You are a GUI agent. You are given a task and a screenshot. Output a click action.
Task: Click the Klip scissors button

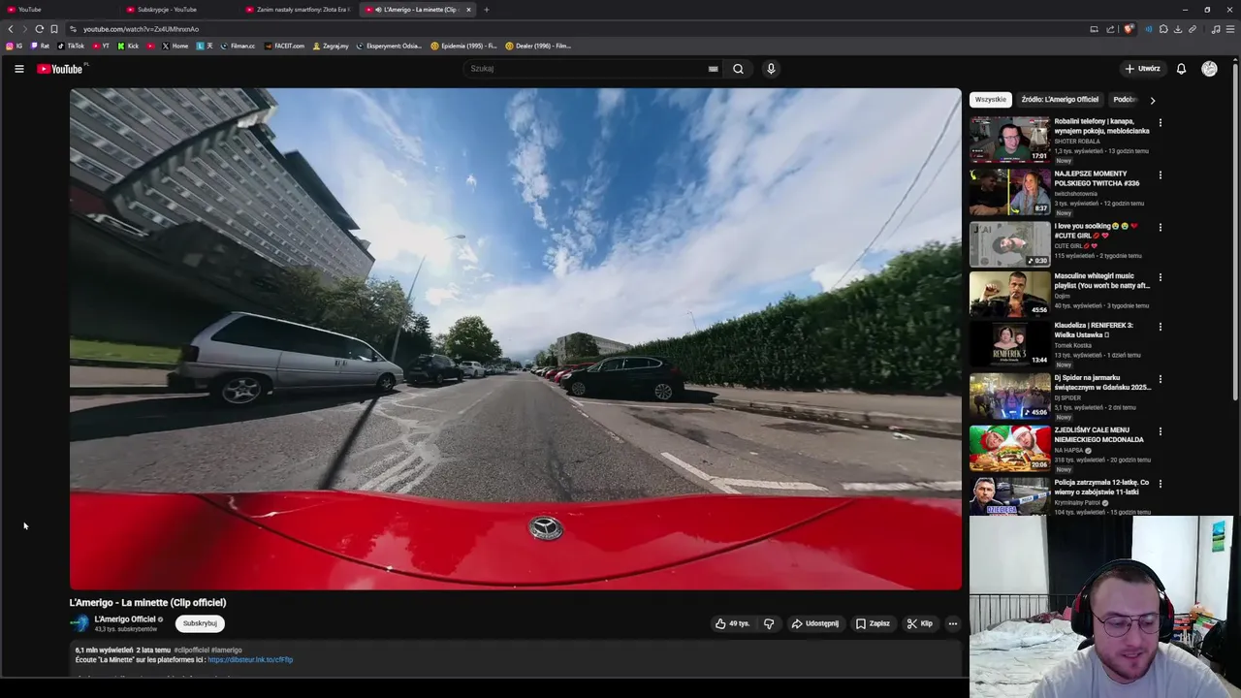[919, 623]
